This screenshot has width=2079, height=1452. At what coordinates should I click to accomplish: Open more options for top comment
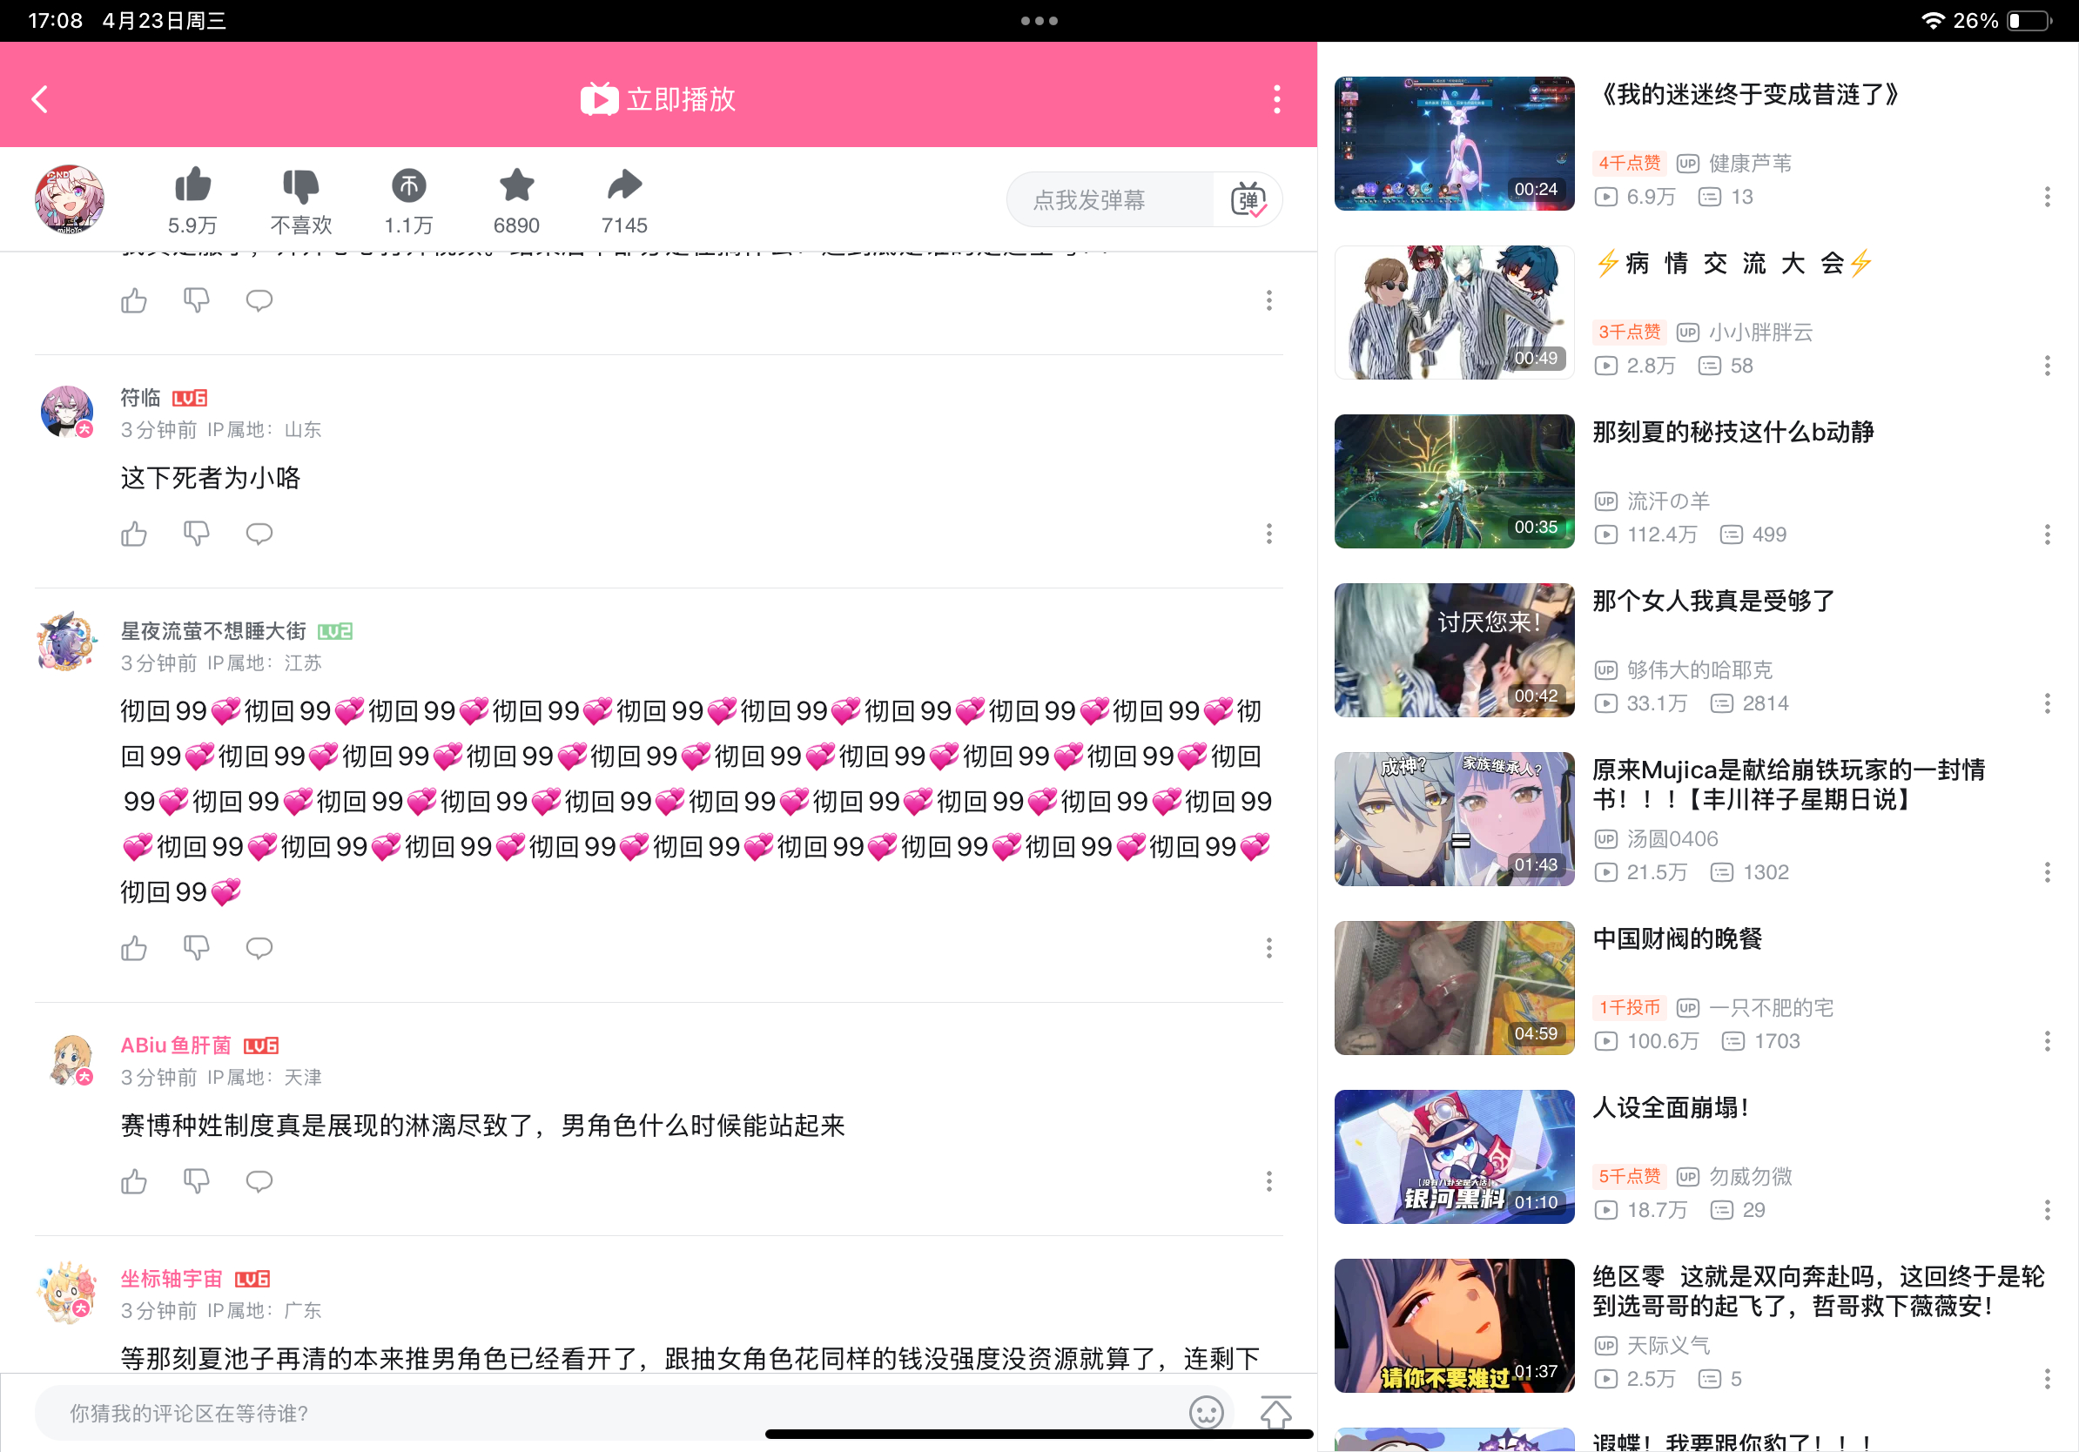(1268, 300)
